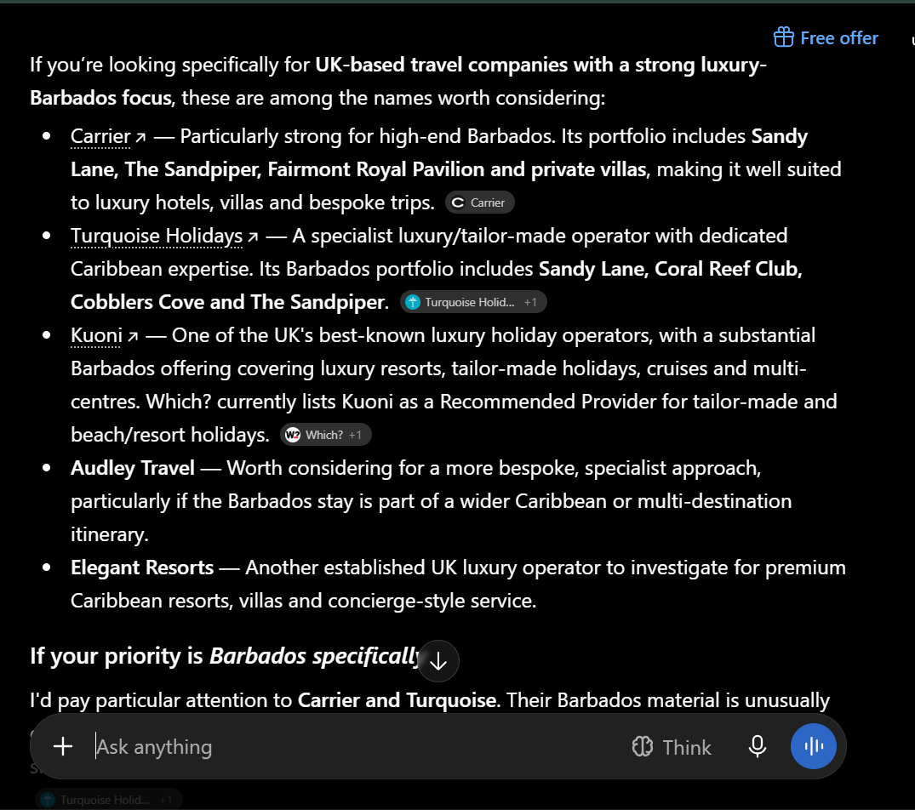Click the faded Turquoise Holid... chip at bottom
Viewport: 915px width, 810px height.
click(x=109, y=800)
